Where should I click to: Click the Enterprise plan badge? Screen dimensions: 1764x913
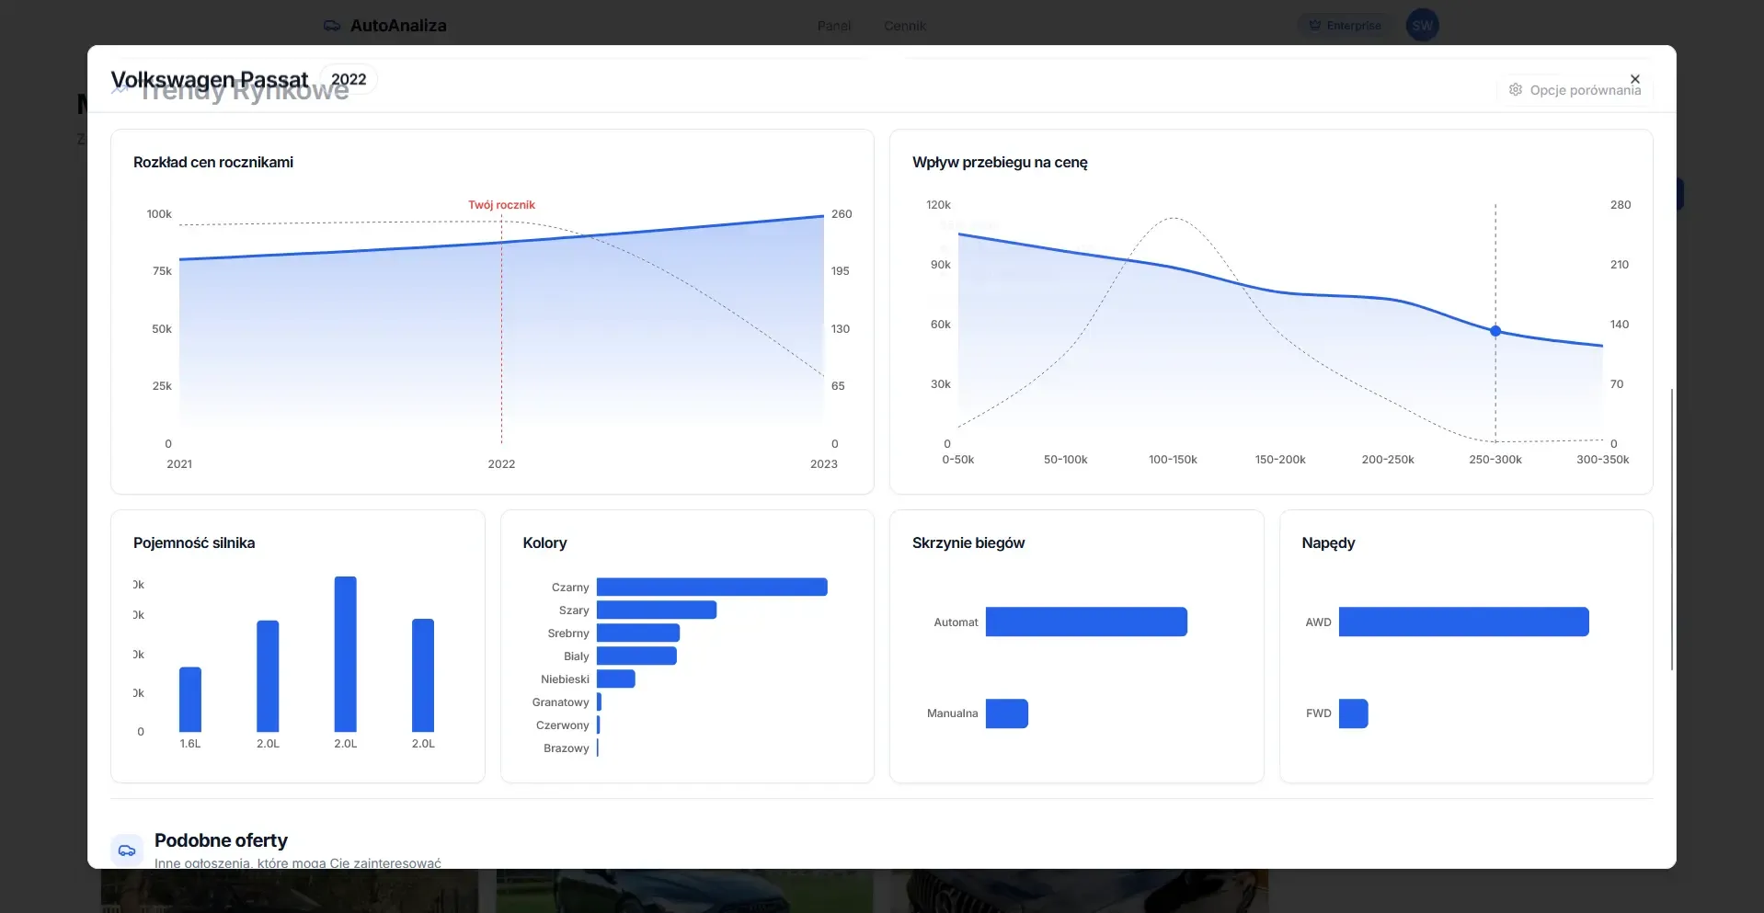[1345, 26]
